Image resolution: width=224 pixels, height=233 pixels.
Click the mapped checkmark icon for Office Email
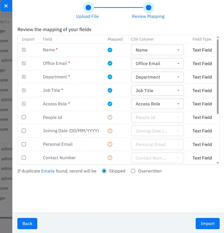(x=110, y=63)
